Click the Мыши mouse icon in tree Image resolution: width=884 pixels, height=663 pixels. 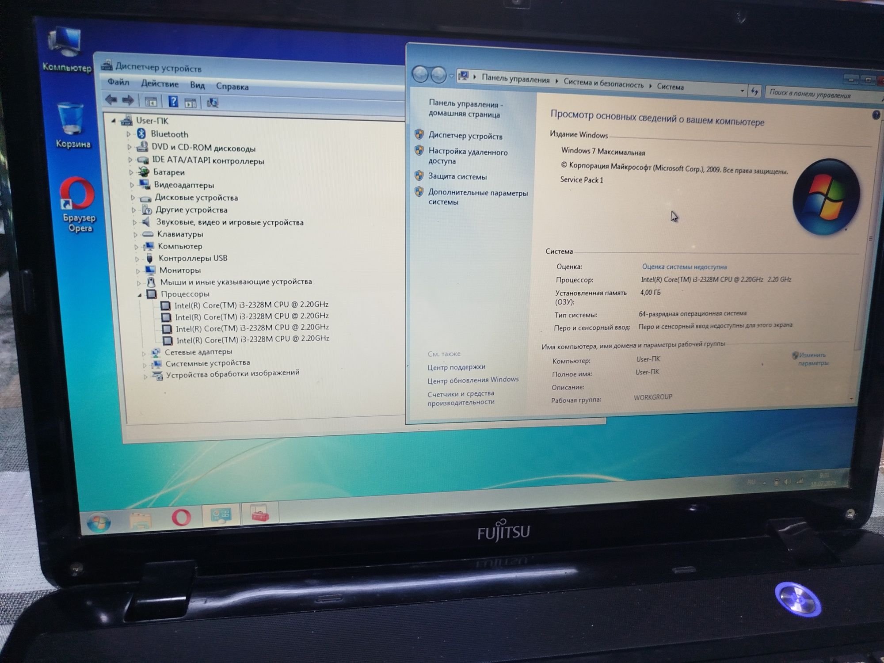pyautogui.click(x=151, y=282)
